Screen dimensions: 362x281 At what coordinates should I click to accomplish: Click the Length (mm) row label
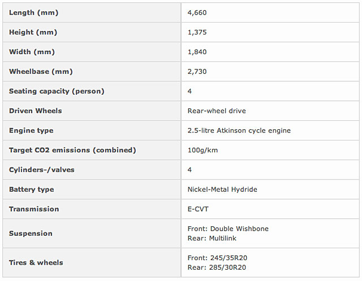click(33, 12)
